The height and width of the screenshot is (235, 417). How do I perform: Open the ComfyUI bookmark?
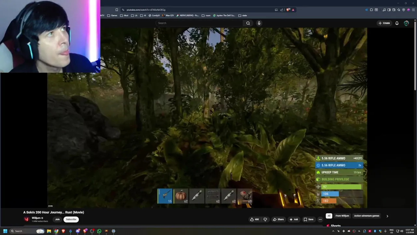pyautogui.click(x=154, y=15)
